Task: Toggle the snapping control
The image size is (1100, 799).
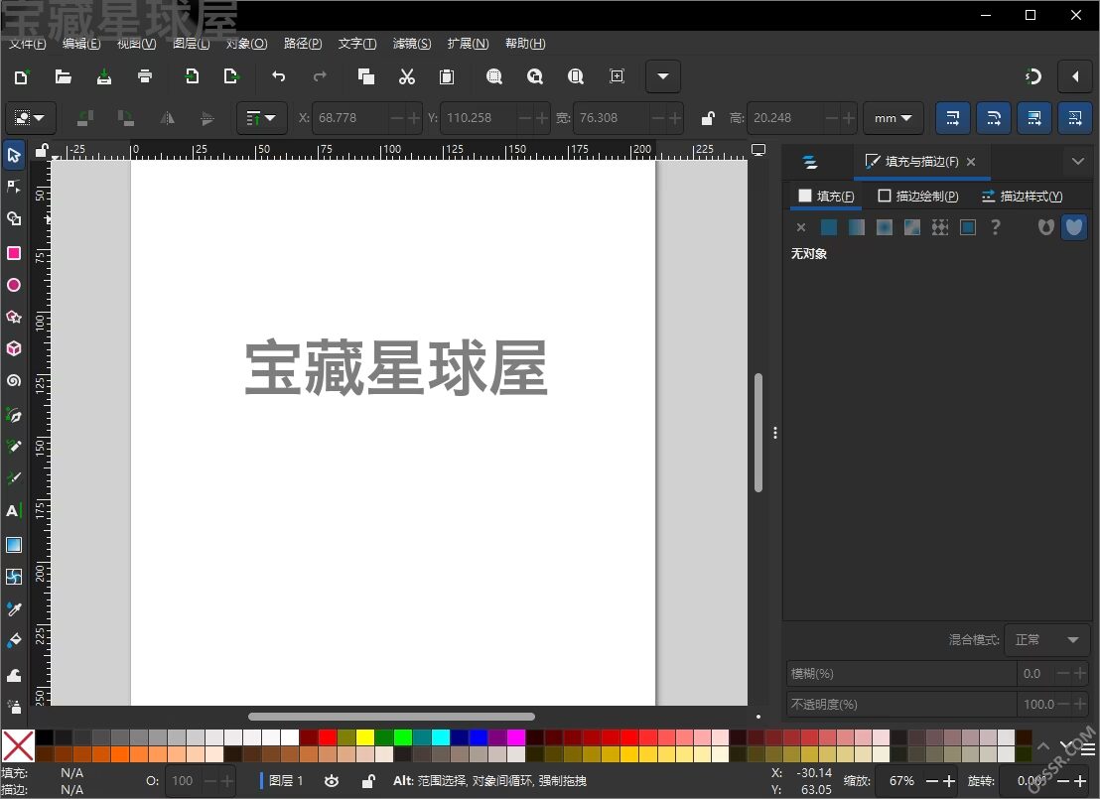Action: click(x=1033, y=76)
